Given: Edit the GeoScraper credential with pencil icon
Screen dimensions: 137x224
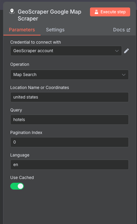Looking at the screenshot, I should tap(126, 51).
